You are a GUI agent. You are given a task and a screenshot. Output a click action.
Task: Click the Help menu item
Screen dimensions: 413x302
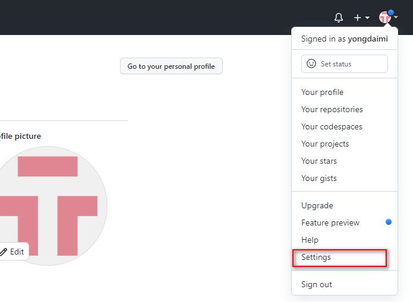coord(310,240)
